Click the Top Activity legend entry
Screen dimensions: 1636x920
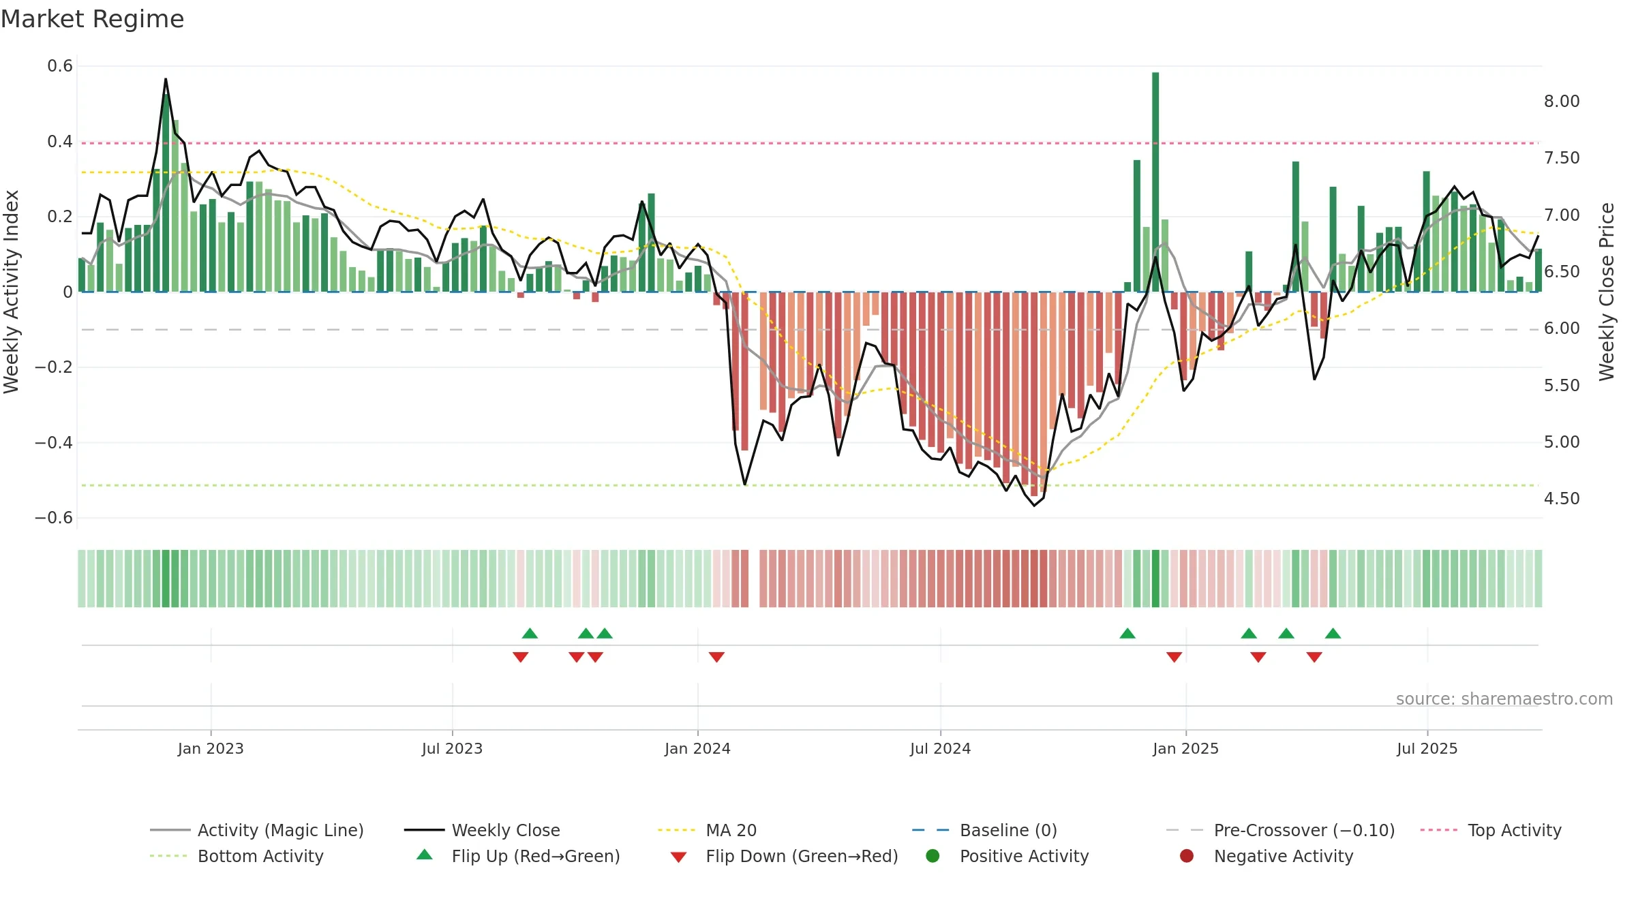tap(1490, 830)
